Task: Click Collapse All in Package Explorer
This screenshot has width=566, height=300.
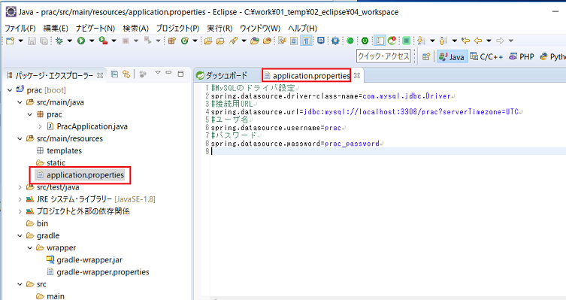Action: click(x=114, y=74)
